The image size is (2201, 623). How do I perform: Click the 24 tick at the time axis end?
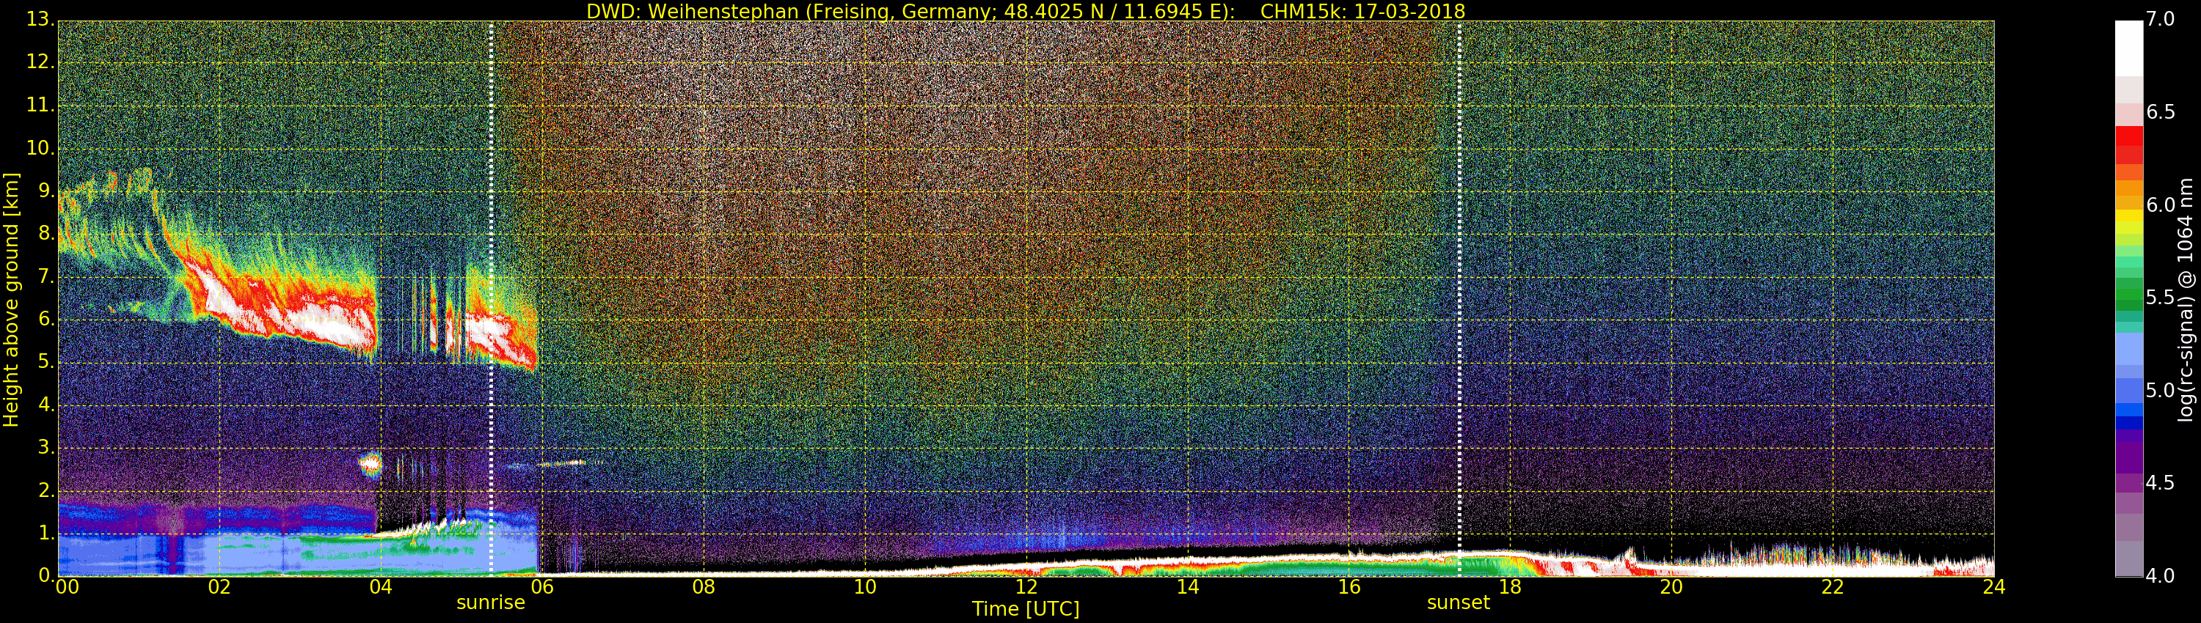pyautogui.click(x=1993, y=587)
